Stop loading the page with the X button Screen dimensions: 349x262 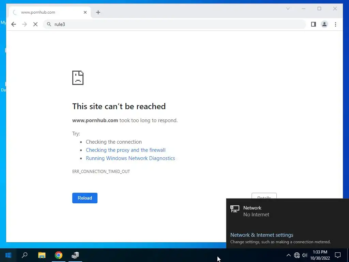coord(35,24)
